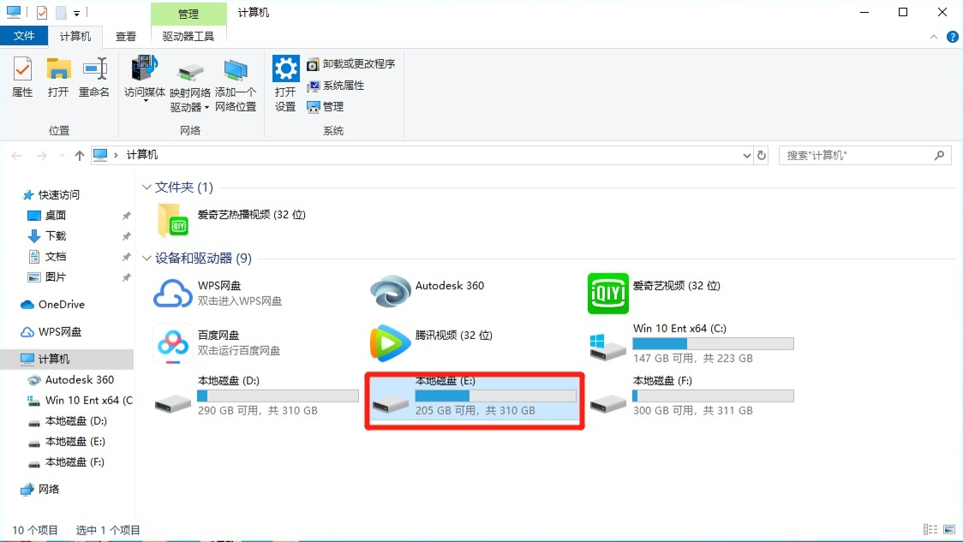Select the 爱奇艺视频 (32 位) icon

click(x=608, y=293)
